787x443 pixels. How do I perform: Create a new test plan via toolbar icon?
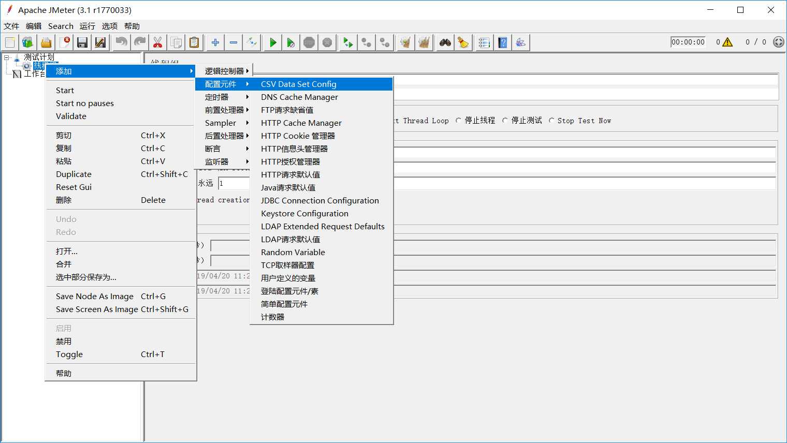point(10,42)
